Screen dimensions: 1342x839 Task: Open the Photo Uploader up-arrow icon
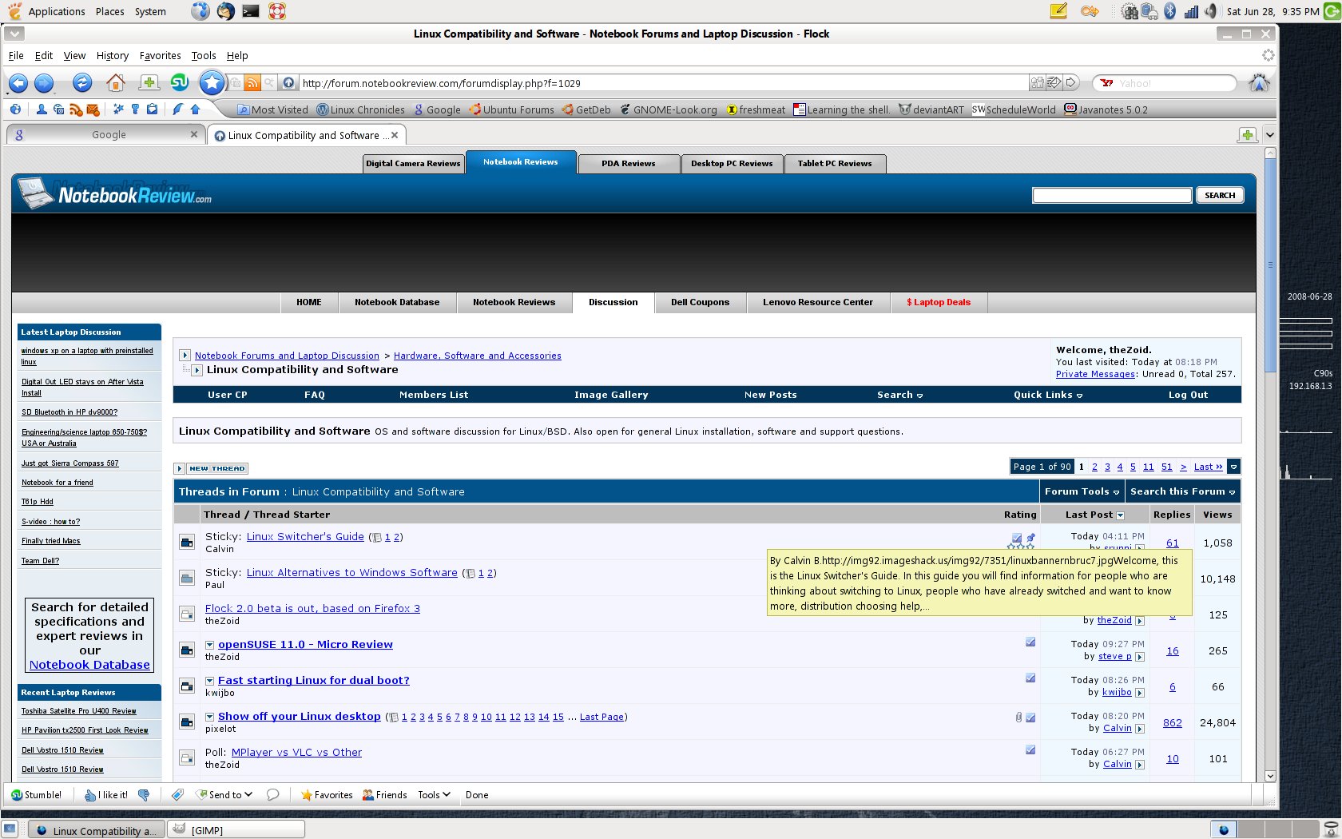[195, 109]
